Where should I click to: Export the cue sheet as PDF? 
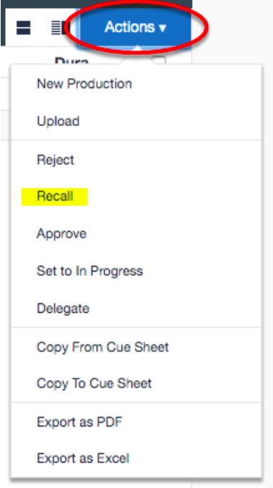pyautogui.click(x=79, y=422)
